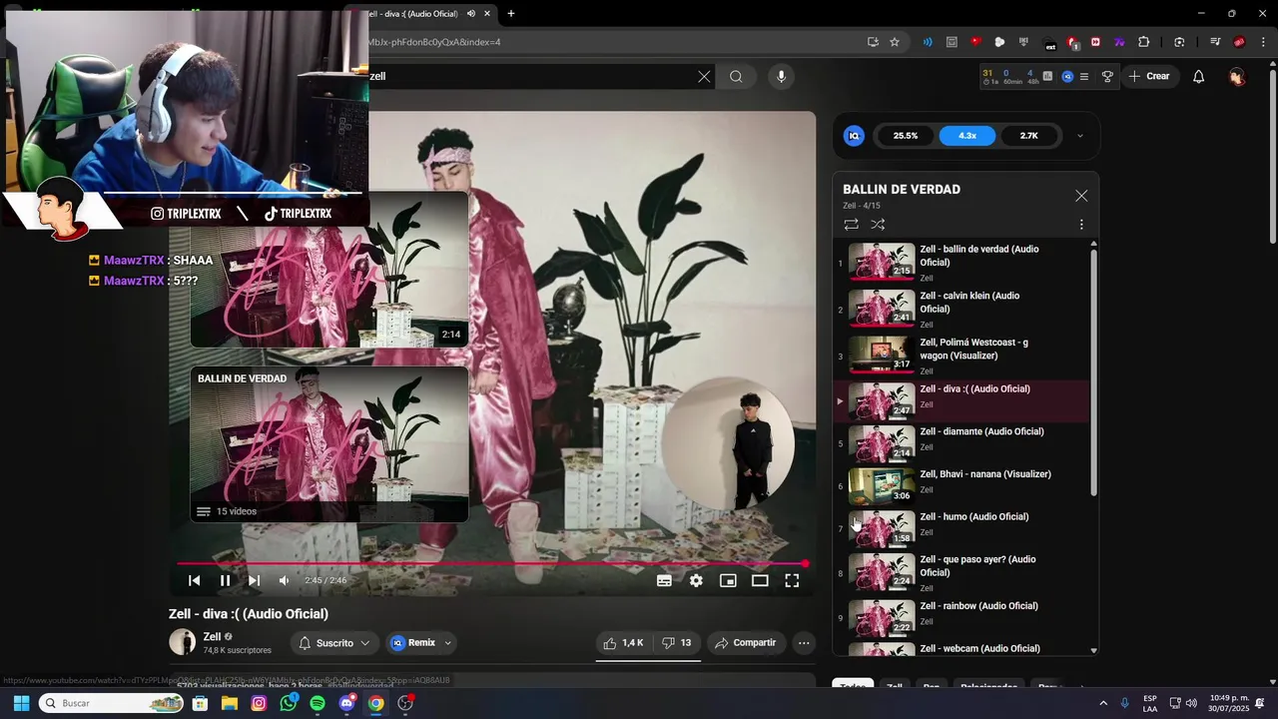This screenshot has width=1278, height=719.
Task: Open a new browser tab
Action: 511,14
